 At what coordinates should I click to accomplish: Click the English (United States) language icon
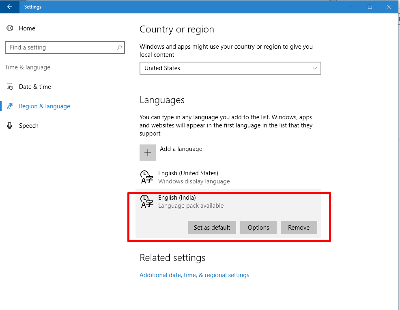point(147,177)
